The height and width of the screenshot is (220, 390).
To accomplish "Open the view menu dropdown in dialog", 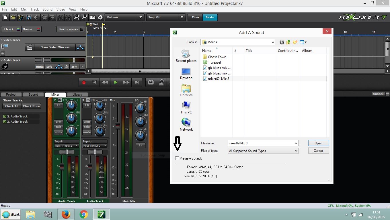I will 303,42.
